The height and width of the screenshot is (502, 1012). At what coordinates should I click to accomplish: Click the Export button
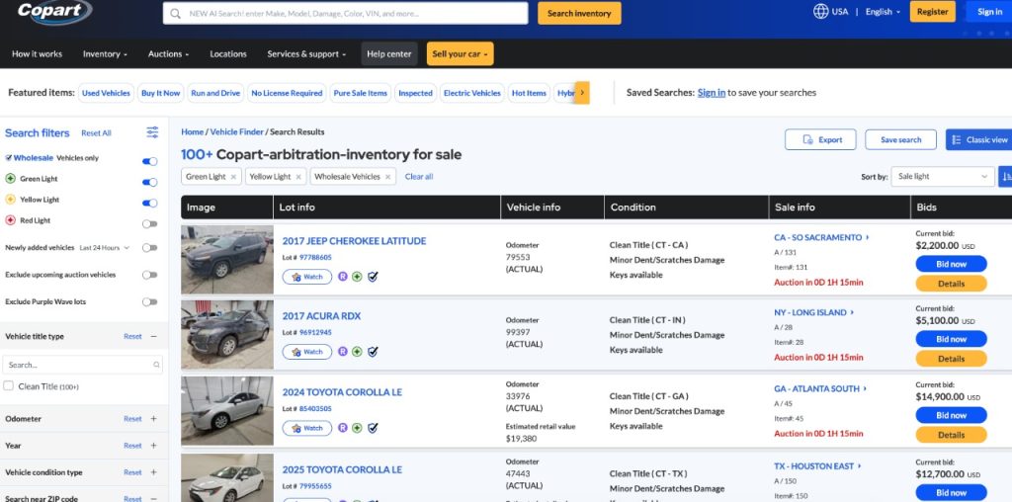point(820,140)
